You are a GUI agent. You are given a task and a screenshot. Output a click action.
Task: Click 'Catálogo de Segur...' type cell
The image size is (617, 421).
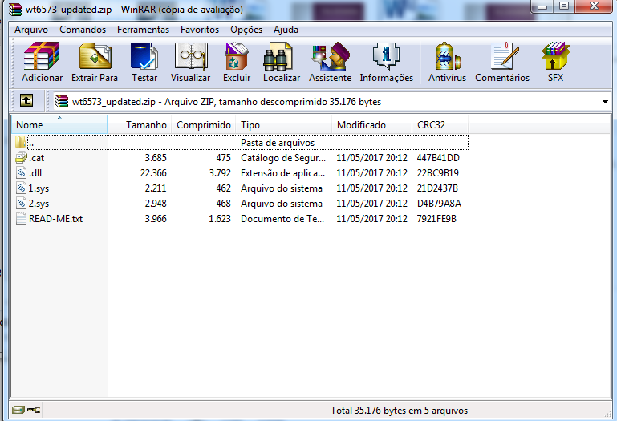(283, 158)
